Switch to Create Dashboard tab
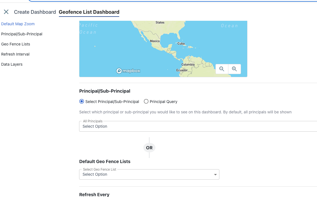Screen dimensions: 317x197 click(x=35, y=12)
